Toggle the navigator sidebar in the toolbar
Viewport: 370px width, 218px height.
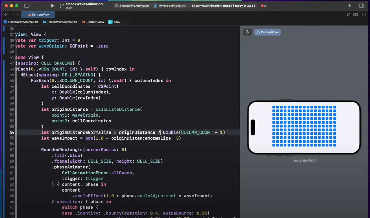point(27,6)
